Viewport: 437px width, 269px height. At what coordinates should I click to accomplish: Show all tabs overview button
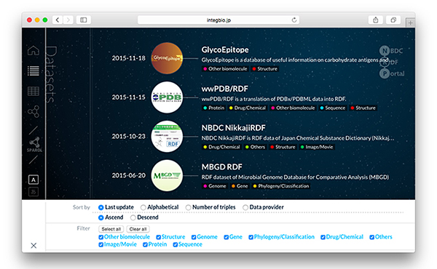[393, 20]
